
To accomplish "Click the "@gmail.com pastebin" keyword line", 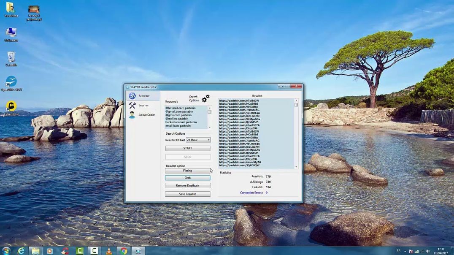I will 179,111.
